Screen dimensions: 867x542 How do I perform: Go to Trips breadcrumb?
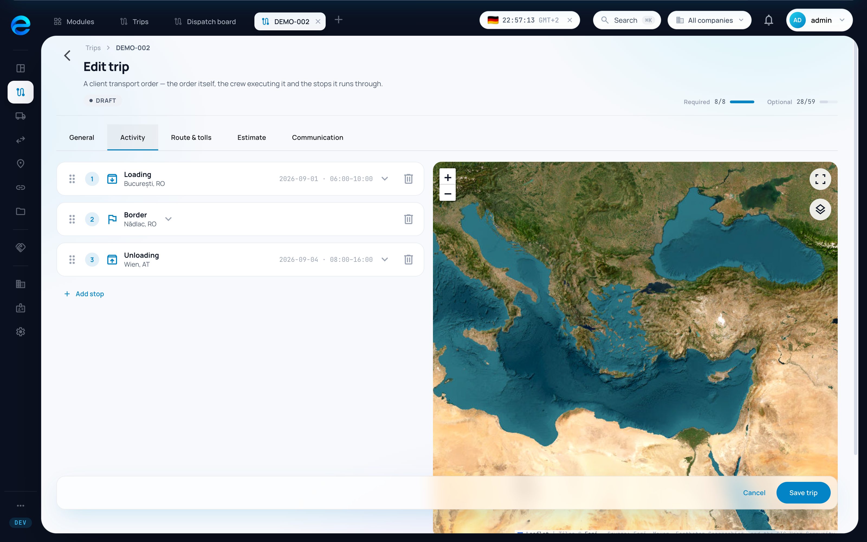click(93, 48)
